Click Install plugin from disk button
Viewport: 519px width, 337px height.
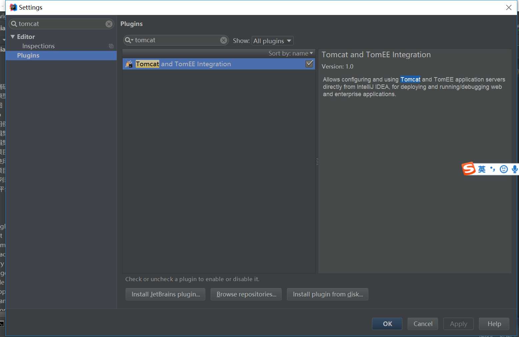click(328, 294)
